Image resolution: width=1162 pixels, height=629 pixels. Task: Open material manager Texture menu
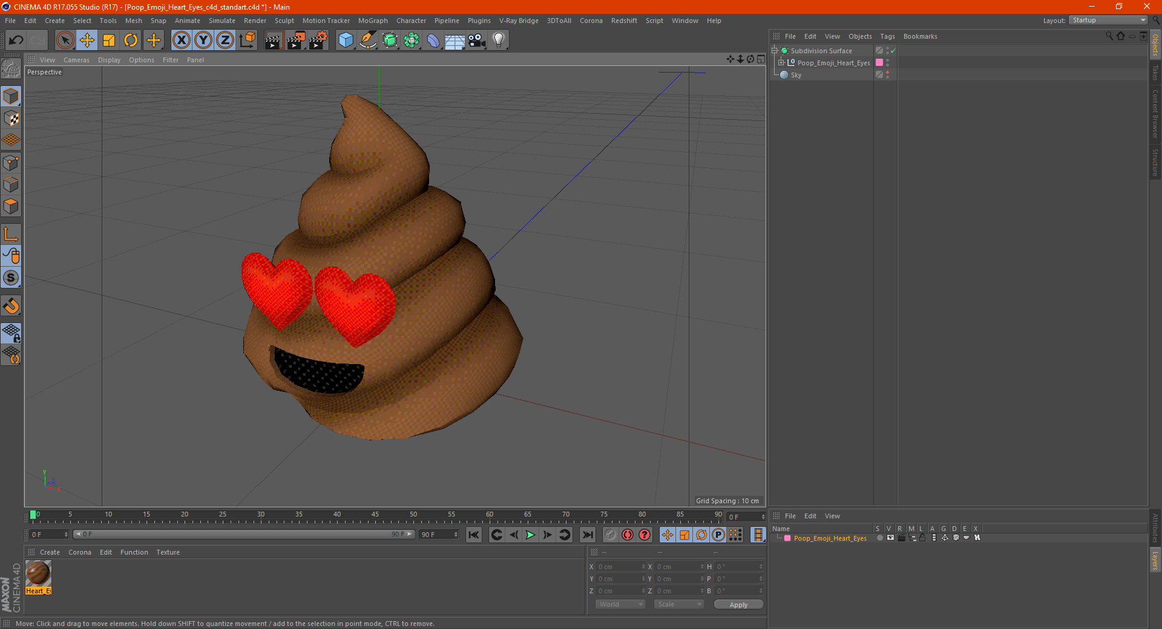pyautogui.click(x=168, y=552)
